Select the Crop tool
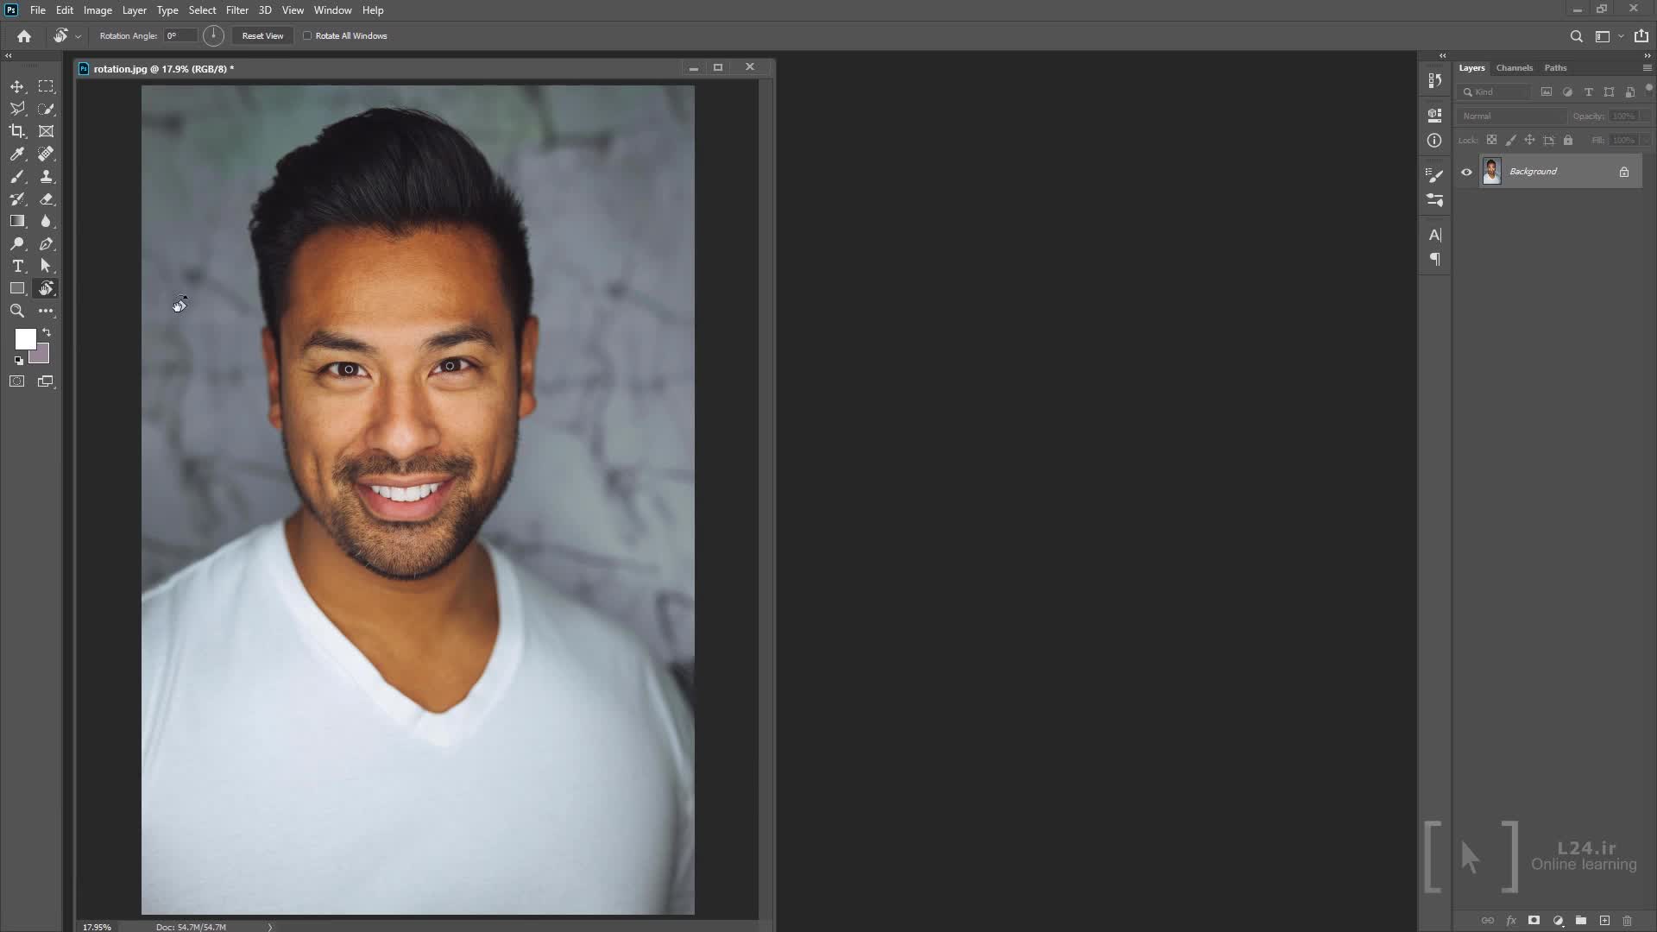Viewport: 1657px width, 932px height. click(17, 131)
